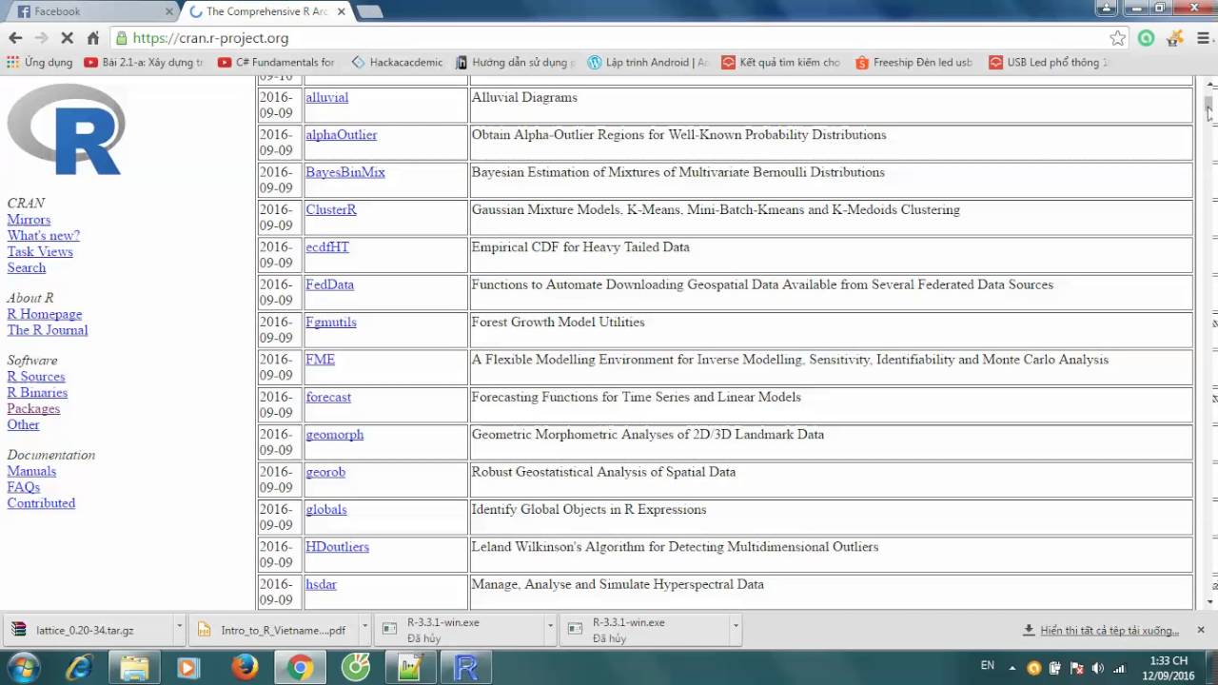Open the R application in the taskbar
The image size is (1218, 685).
click(466, 667)
